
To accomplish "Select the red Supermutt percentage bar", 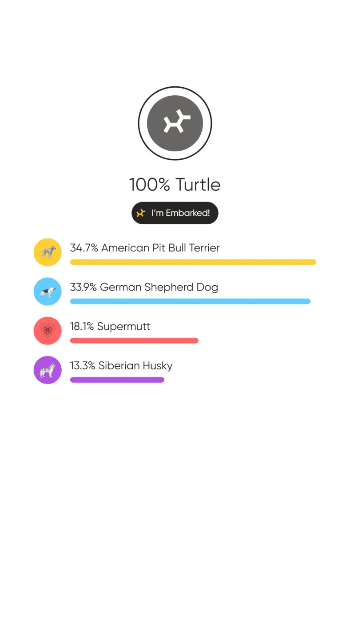I will click(134, 340).
